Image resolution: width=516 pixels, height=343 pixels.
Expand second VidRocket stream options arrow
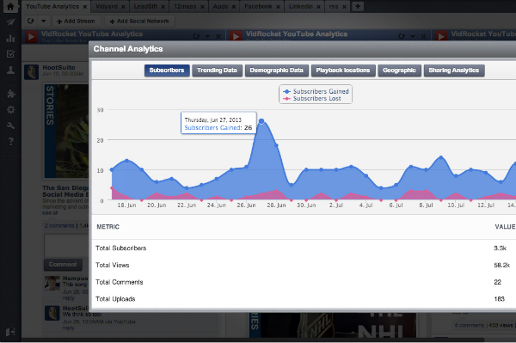tap(412, 36)
